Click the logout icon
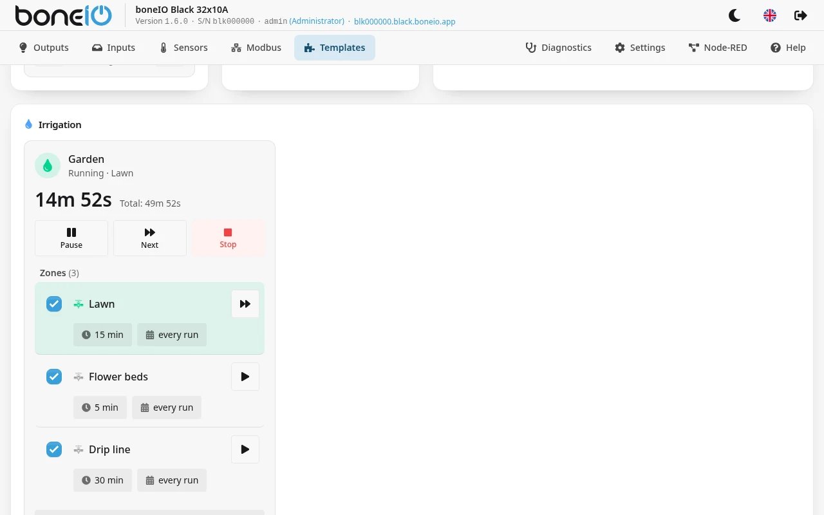824x515 pixels. [x=801, y=15]
